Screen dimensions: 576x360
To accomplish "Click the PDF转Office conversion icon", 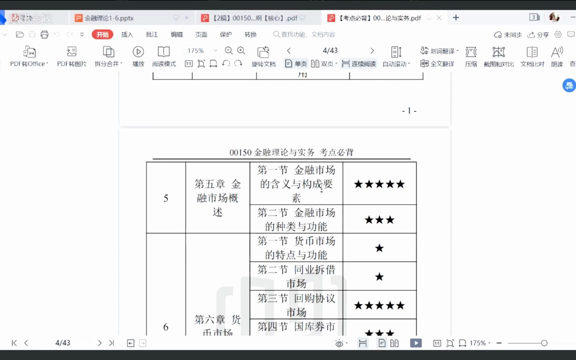I will click(x=29, y=52).
